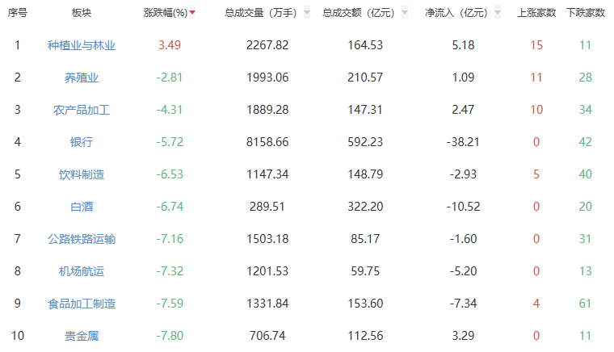Open the 机场航运 sector link
Viewport: 614px width, 352px height.
click(82, 271)
